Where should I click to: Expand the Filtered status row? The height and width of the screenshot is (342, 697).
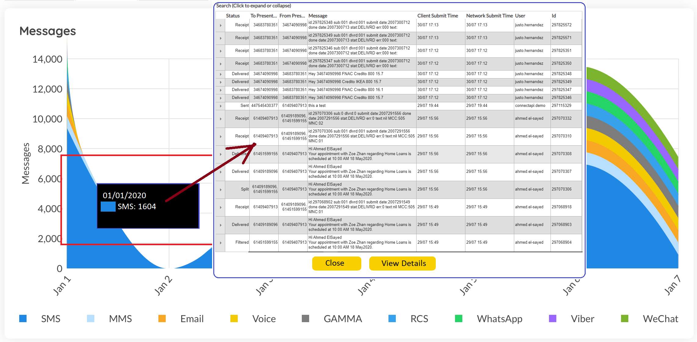point(220,243)
